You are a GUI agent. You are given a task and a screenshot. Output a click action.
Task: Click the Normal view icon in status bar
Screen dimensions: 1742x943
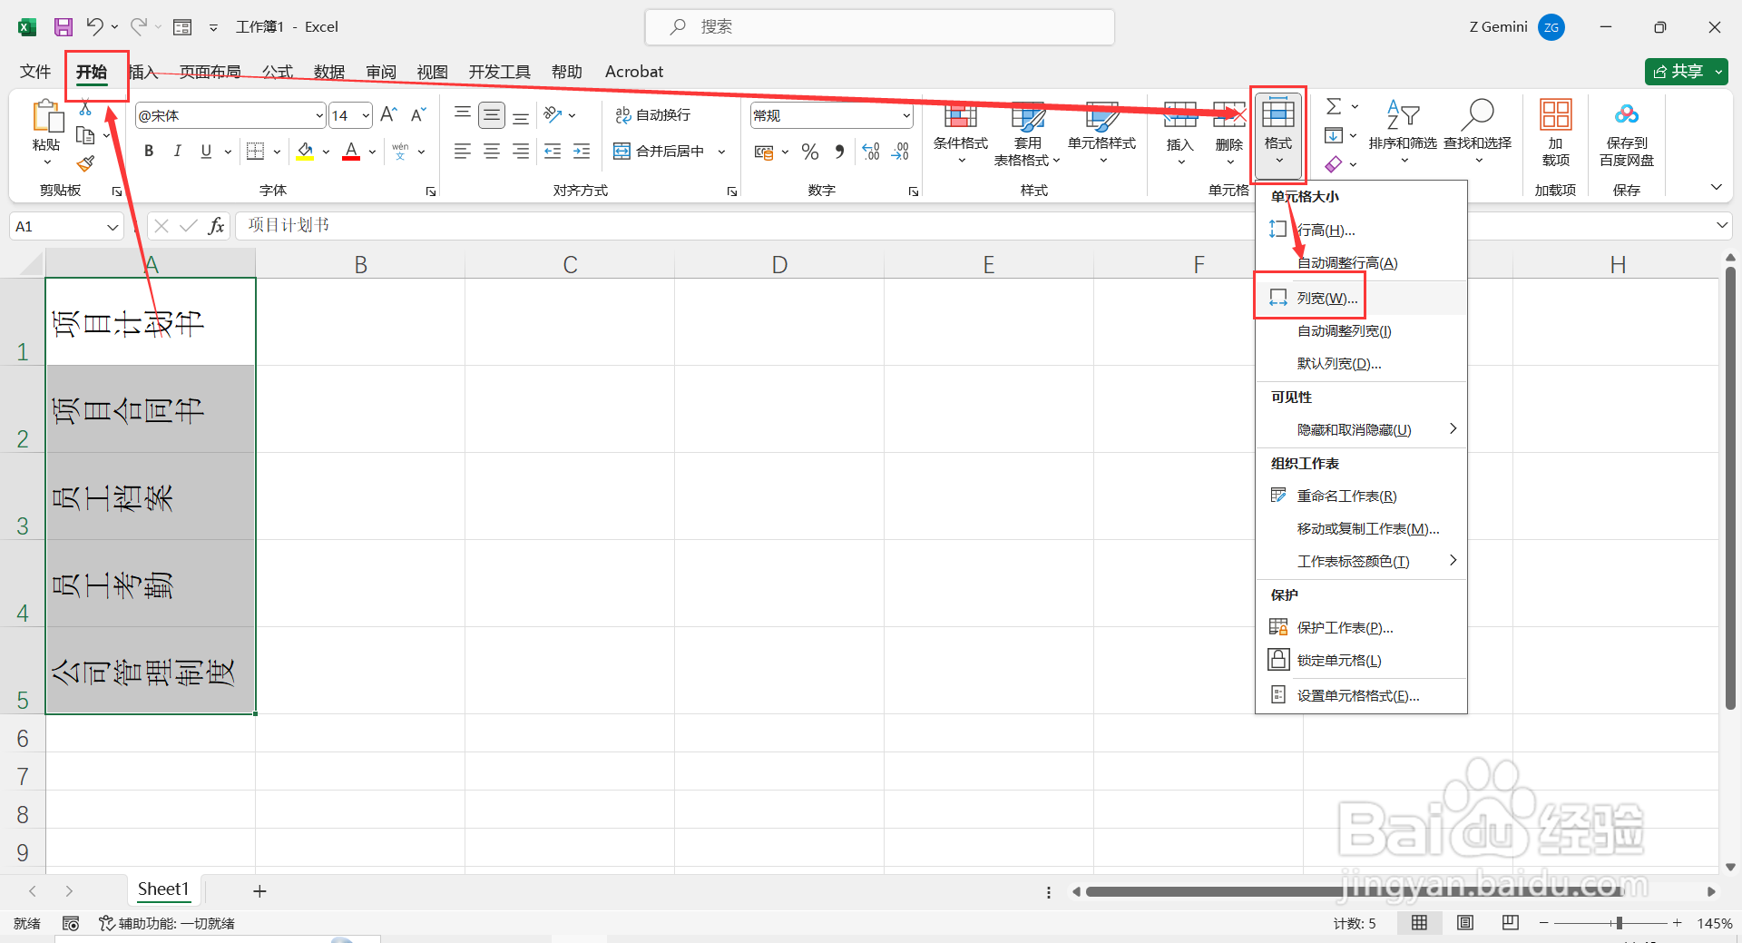coord(1420,923)
